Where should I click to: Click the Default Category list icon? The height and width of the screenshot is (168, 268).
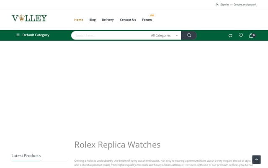click(18, 35)
